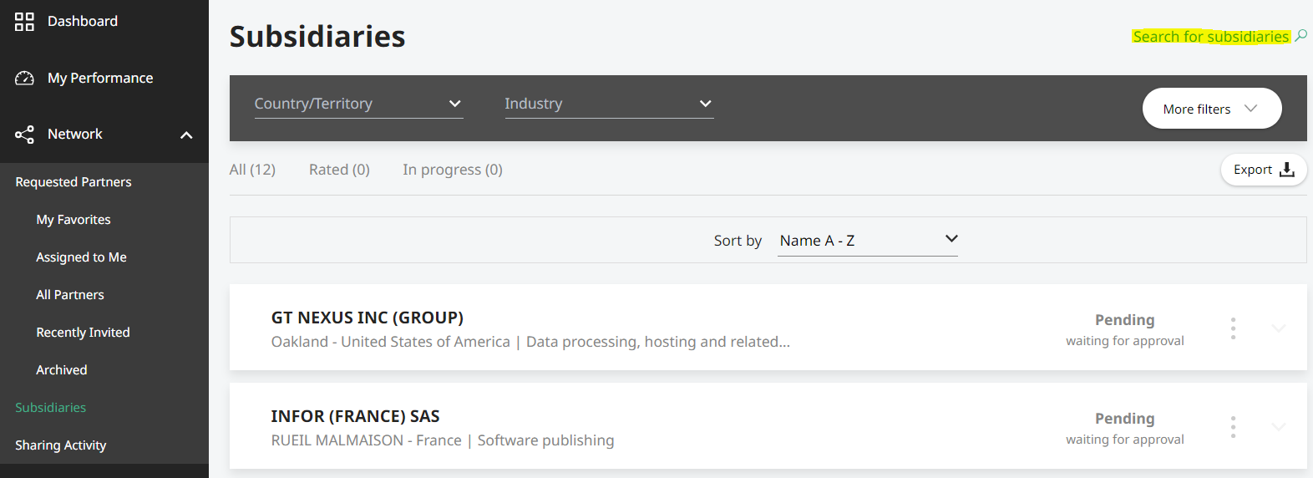Click the Network share-nodes icon

(x=24, y=135)
